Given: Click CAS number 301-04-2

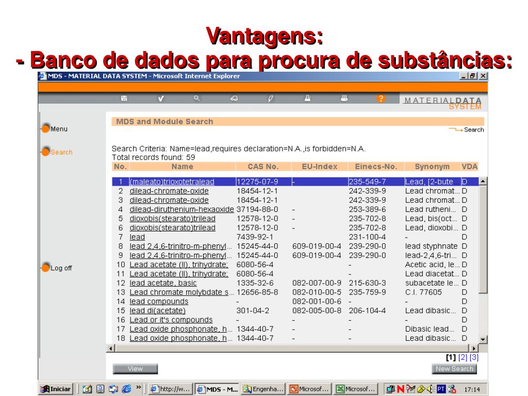Looking at the screenshot, I should click(253, 310).
